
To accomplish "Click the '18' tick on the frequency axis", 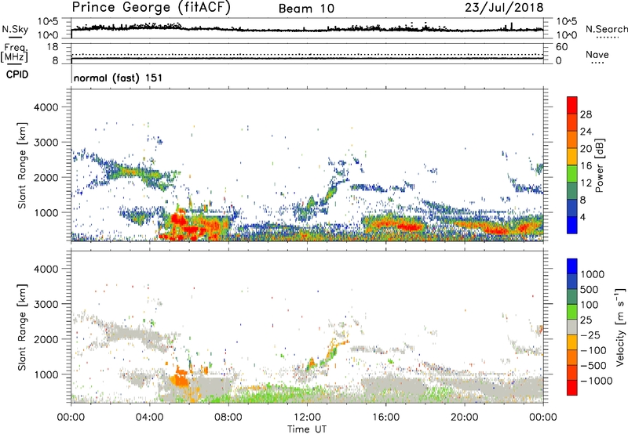I will [52, 47].
